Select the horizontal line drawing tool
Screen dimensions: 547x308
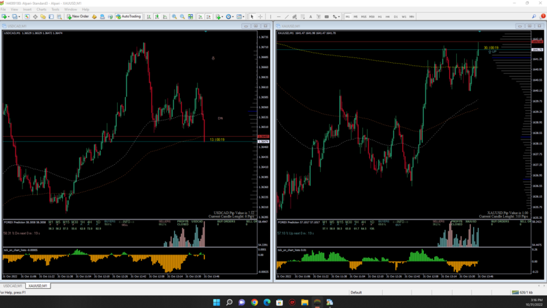tap(278, 16)
